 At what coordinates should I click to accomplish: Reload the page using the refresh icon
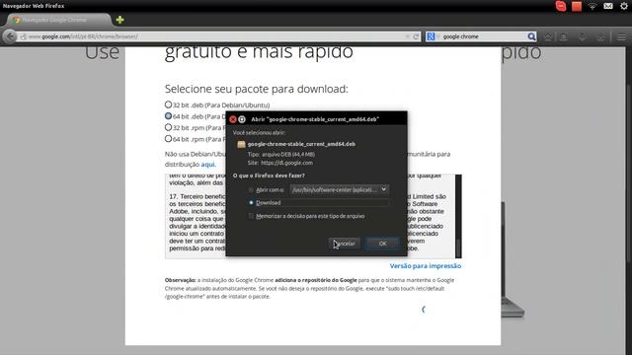coord(416,36)
